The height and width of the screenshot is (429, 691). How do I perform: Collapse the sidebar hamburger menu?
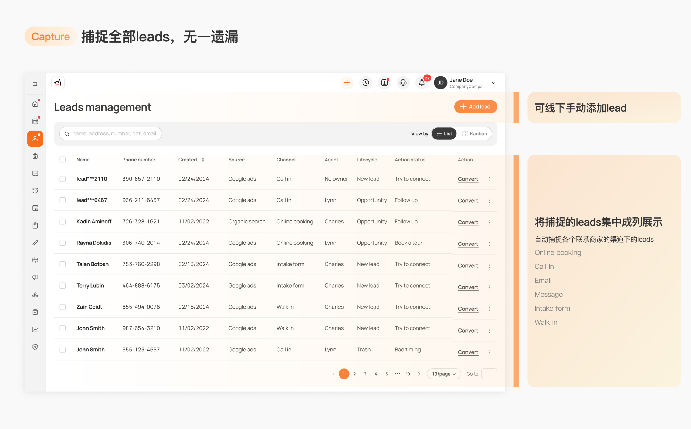35,84
